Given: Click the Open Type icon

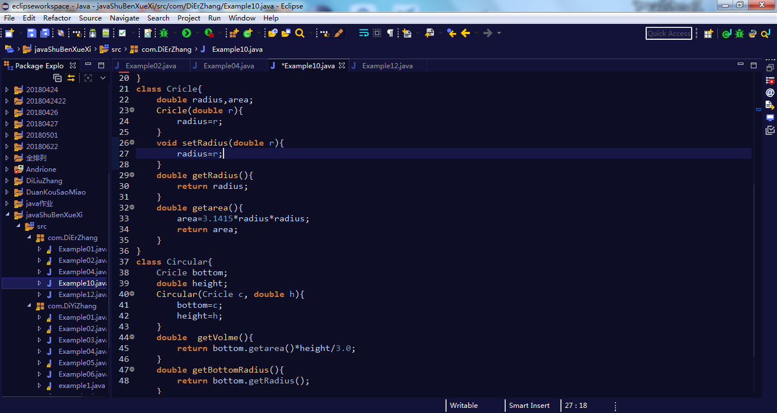Looking at the screenshot, I should [272, 33].
